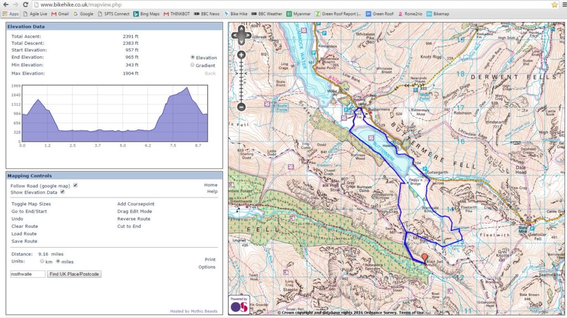Click the Save Route link
The image size is (567, 318).
coord(24,241)
